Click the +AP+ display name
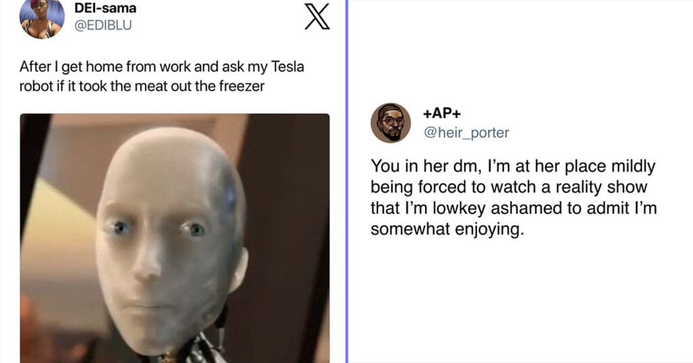 [x=442, y=114]
